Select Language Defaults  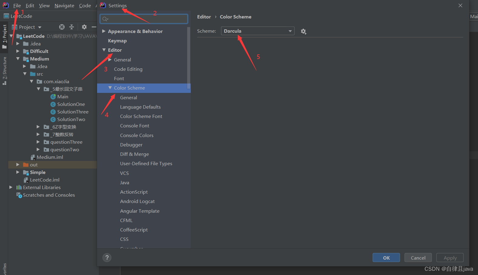click(x=140, y=107)
